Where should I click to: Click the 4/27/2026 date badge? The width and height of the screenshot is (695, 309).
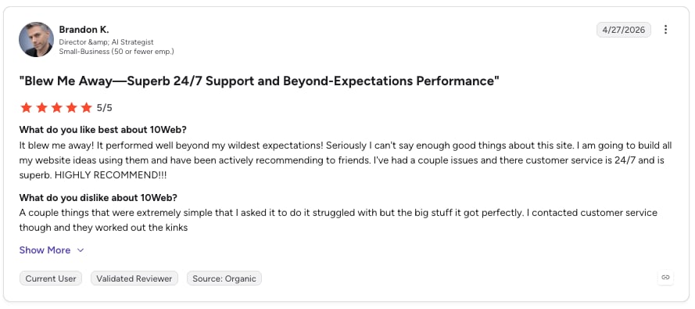(x=624, y=30)
